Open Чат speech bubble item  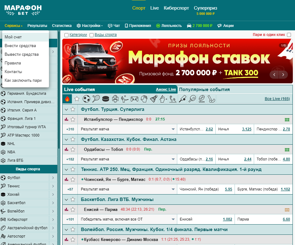click(114, 26)
